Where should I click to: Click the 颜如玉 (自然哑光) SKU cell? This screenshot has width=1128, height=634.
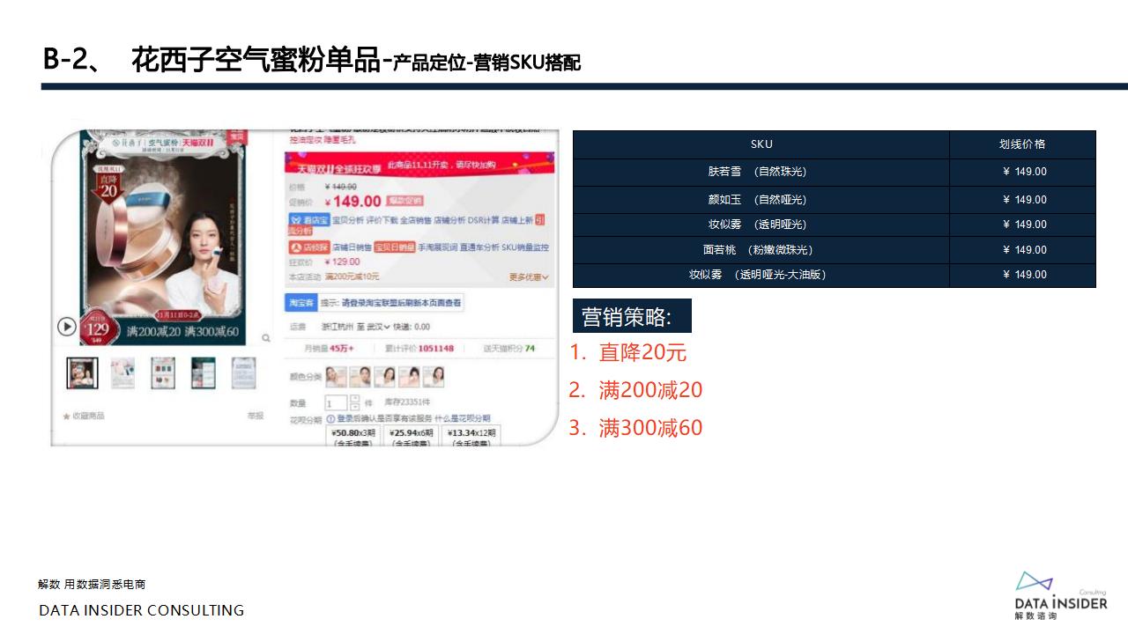click(761, 199)
